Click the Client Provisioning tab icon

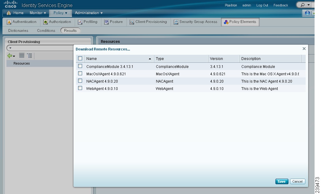(132, 22)
